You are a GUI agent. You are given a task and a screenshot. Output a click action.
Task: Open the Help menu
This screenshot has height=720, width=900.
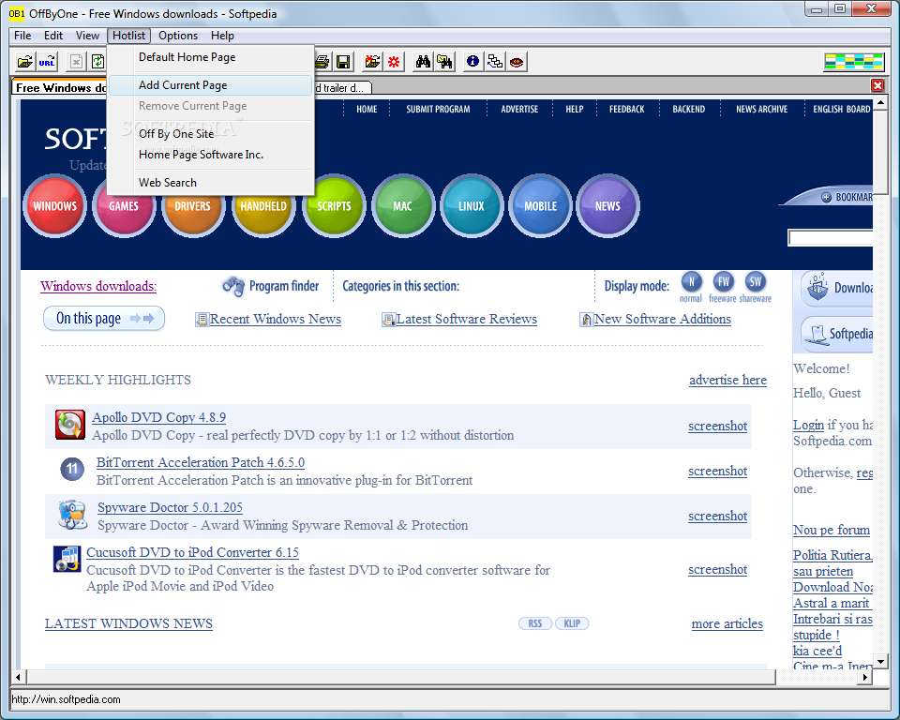(222, 36)
